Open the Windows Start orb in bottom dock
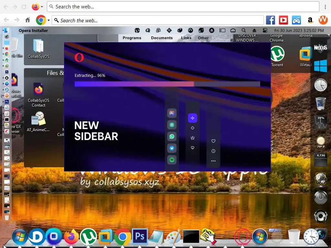Image resolution: width=331 pixels, height=248 pixels. click(20, 237)
